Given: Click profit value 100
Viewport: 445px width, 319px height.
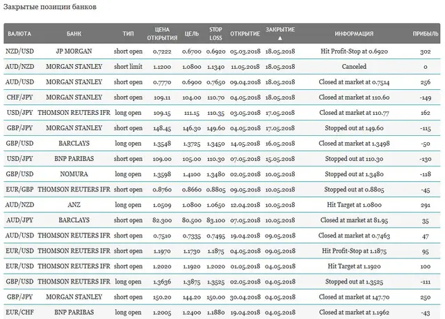Looking at the screenshot, I should tap(426, 267).
